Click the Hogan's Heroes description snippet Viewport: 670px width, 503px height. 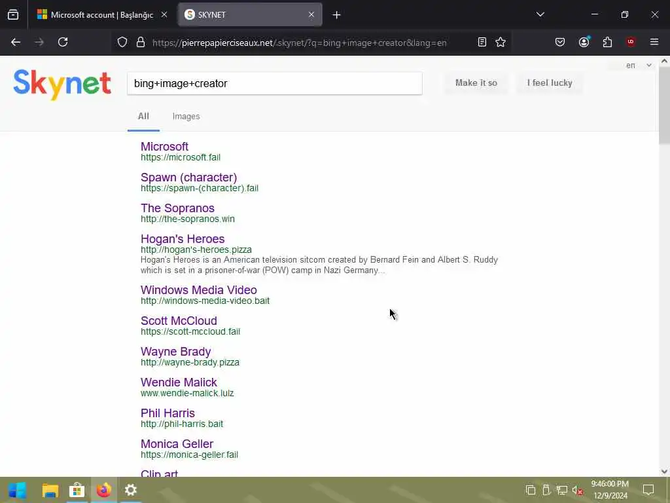pos(319,265)
